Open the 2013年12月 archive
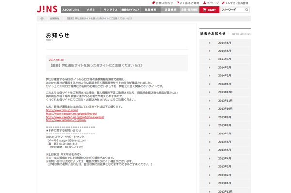The width and height of the screenshot is (291, 193). (225, 92)
